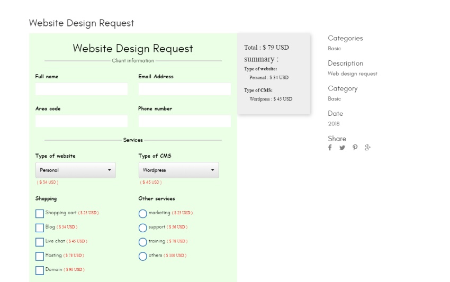The image size is (450, 282).
Task: Check the Live chat option
Action: tap(40, 242)
